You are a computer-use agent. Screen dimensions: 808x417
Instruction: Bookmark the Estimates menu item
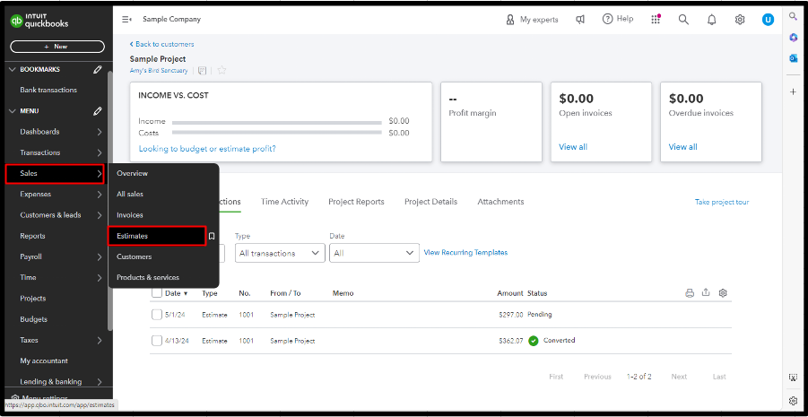point(212,236)
